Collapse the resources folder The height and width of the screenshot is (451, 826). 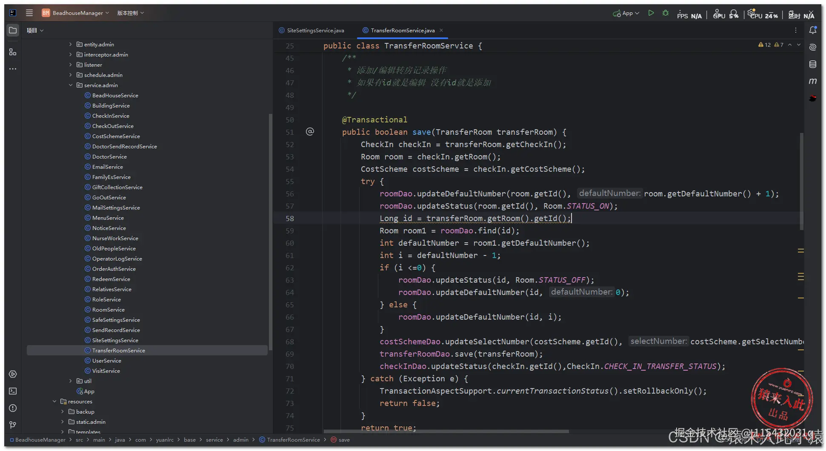[x=54, y=401]
